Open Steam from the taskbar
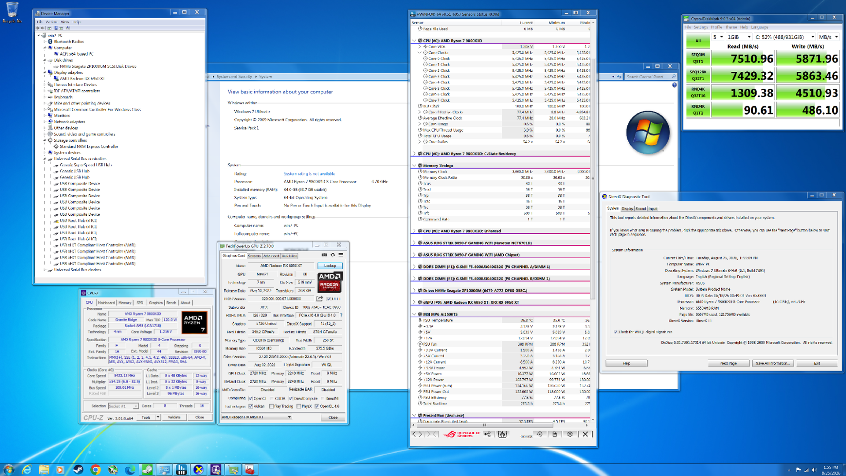The image size is (846, 476). 78,470
